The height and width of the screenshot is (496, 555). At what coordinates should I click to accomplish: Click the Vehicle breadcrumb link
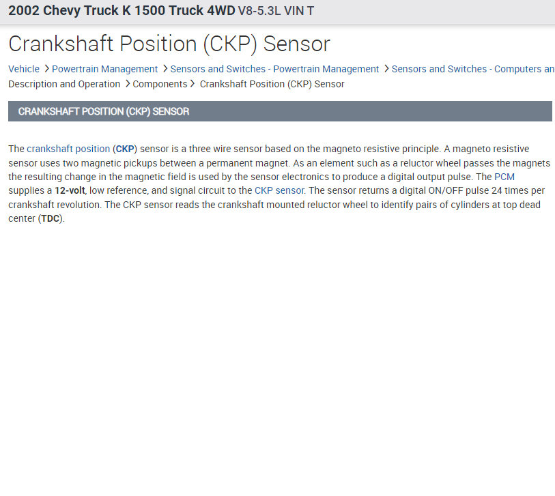[x=24, y=69]
